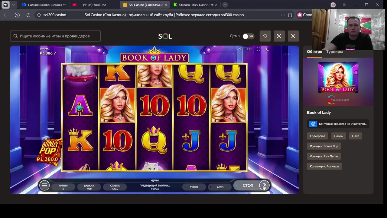Open the slot game hamburger menu
The image size is (387, 218).
pyautogui.click(x=44, y=186)
